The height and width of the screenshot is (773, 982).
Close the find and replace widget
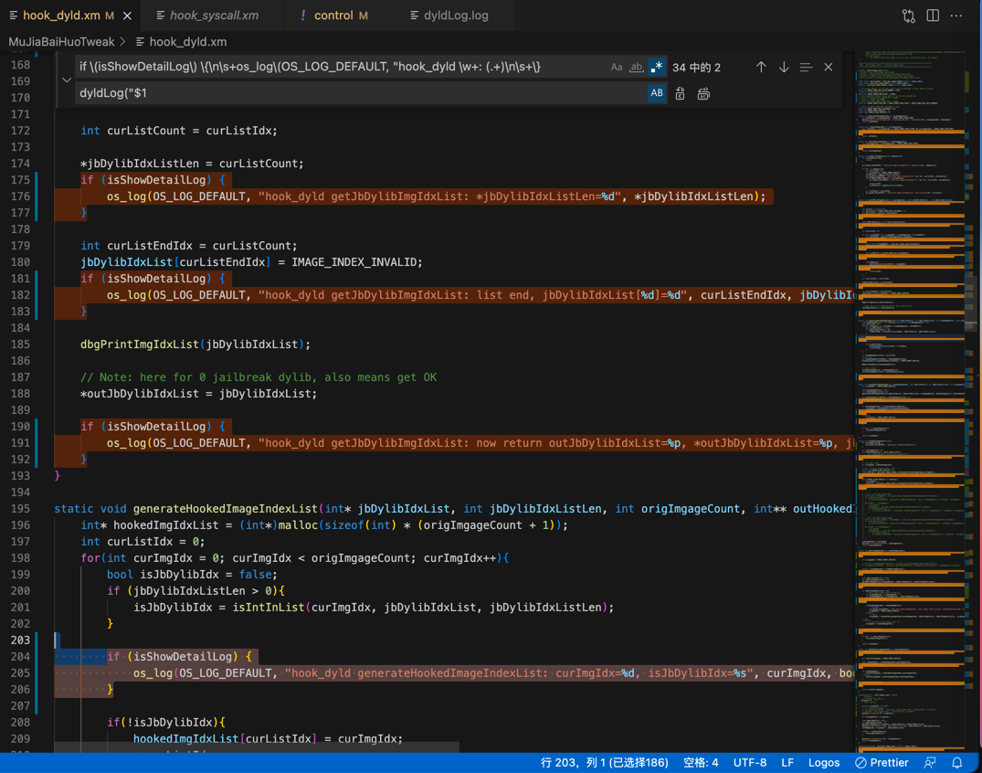point(829,67)
